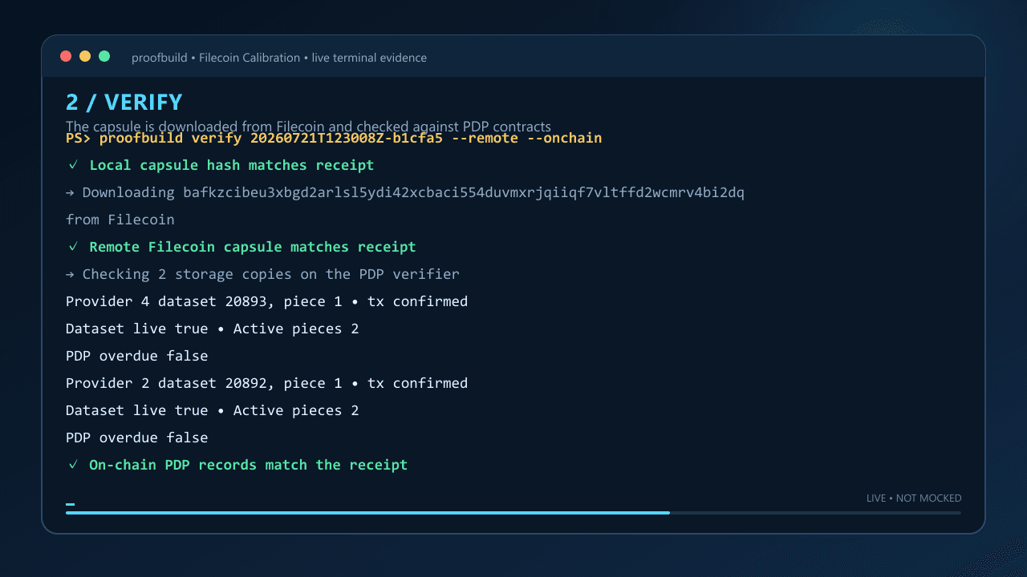The width and height of the screenshot is (1027, 577).
Task: Click the yellow minimize dot
Action: click(85, 56)
